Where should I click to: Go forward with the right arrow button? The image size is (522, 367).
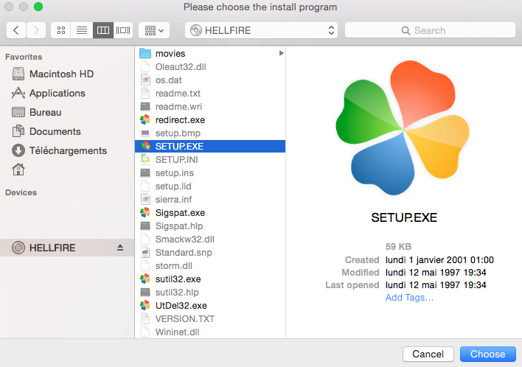36,31
